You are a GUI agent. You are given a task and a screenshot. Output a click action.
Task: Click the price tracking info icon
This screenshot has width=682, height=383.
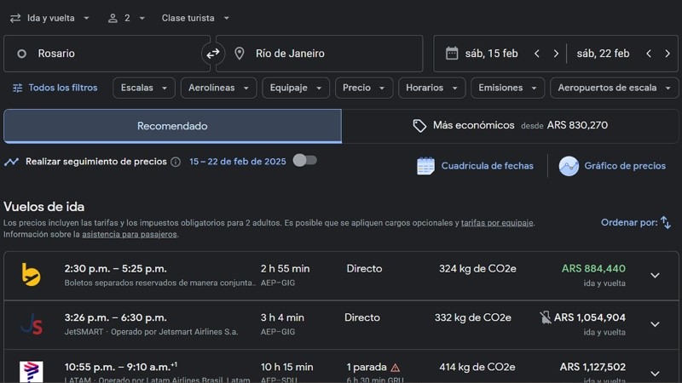point(176,162)
